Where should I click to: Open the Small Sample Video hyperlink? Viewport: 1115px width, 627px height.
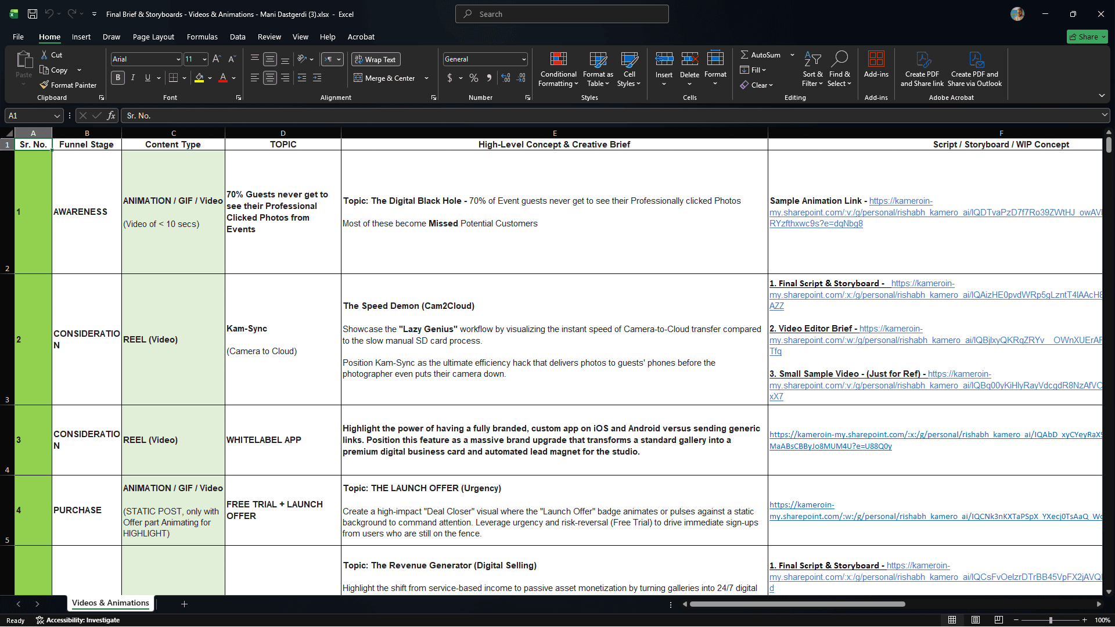pos(936,385)
